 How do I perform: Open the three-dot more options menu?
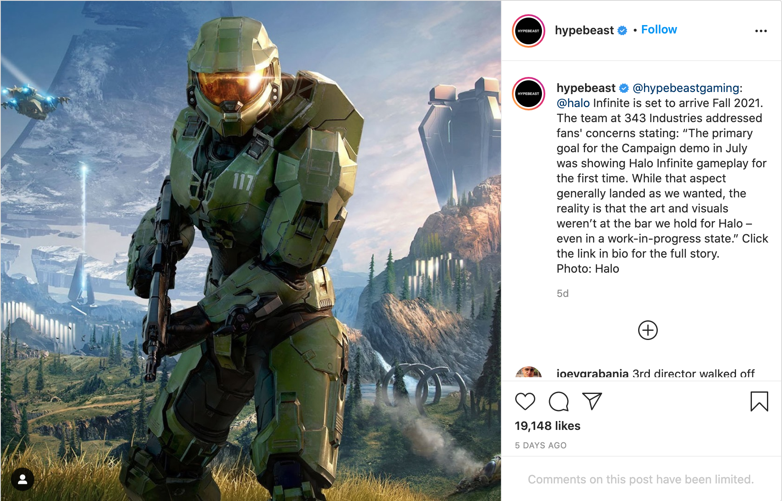coord(761,31)
